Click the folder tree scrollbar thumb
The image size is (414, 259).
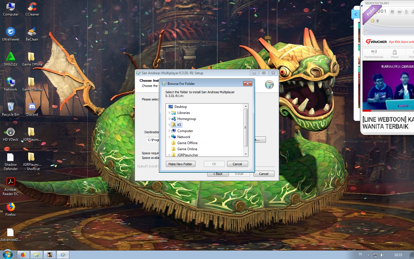click(x=246, y=127)
